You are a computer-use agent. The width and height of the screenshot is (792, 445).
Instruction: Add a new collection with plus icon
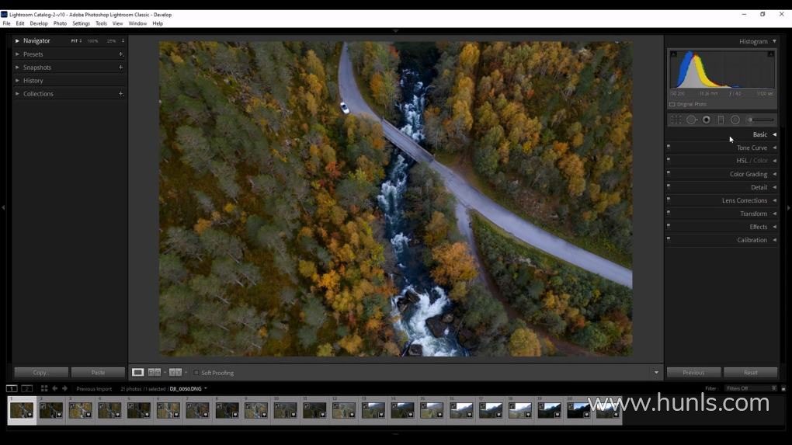120,93
